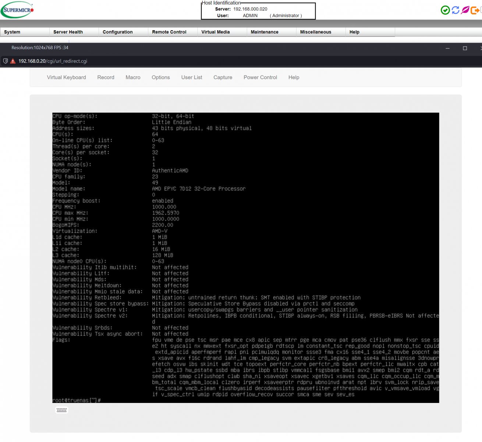Click the root@truenas prompt in the terminal
This screenshot has height=442, width=482.
click(x=77, y=400)
